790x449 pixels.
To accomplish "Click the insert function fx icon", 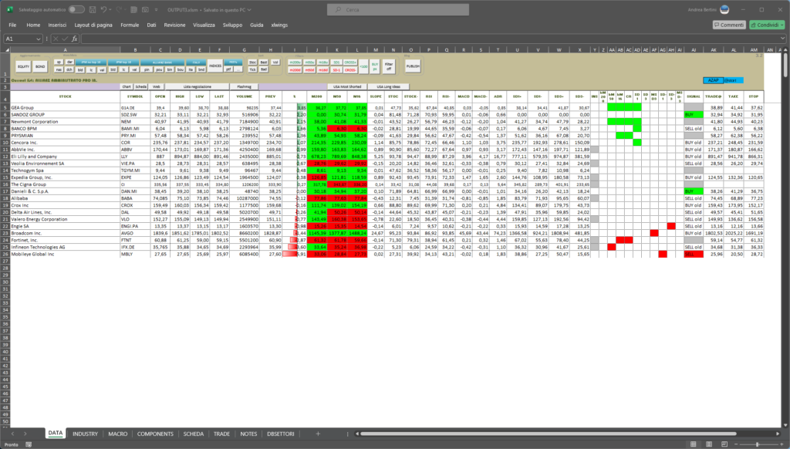I will pyautogui.click(x=75, y=39).
